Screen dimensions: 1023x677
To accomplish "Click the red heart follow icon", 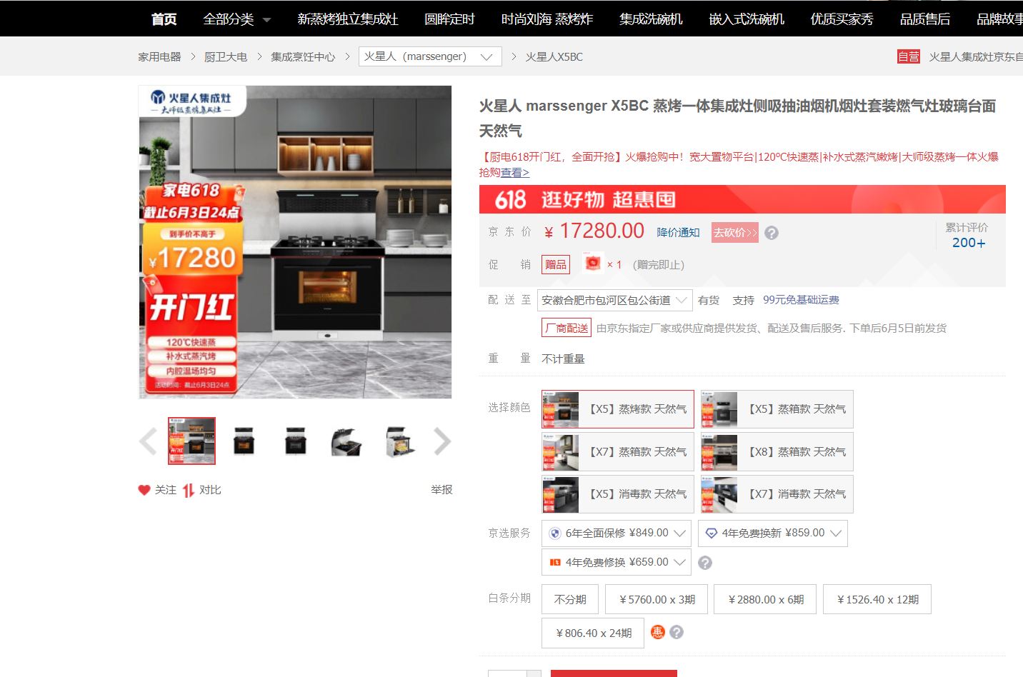I will 144,490.
